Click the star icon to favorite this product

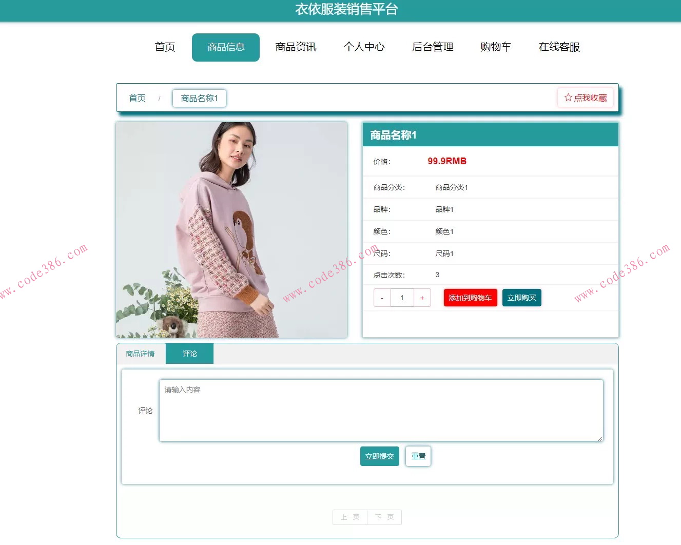pyautogui.click(x=568, y=97)
